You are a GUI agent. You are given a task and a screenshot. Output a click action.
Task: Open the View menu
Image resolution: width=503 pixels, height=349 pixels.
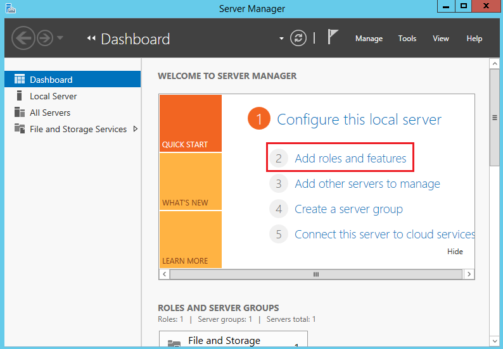(x=441, y=39)
